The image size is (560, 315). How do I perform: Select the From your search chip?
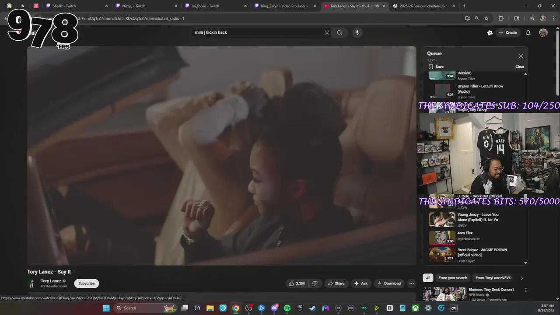(x=453, y=278)
